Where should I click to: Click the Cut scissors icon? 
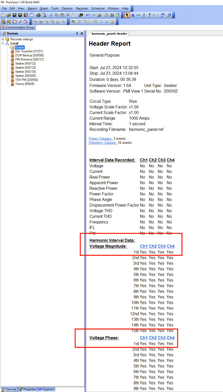click(51, 15)
